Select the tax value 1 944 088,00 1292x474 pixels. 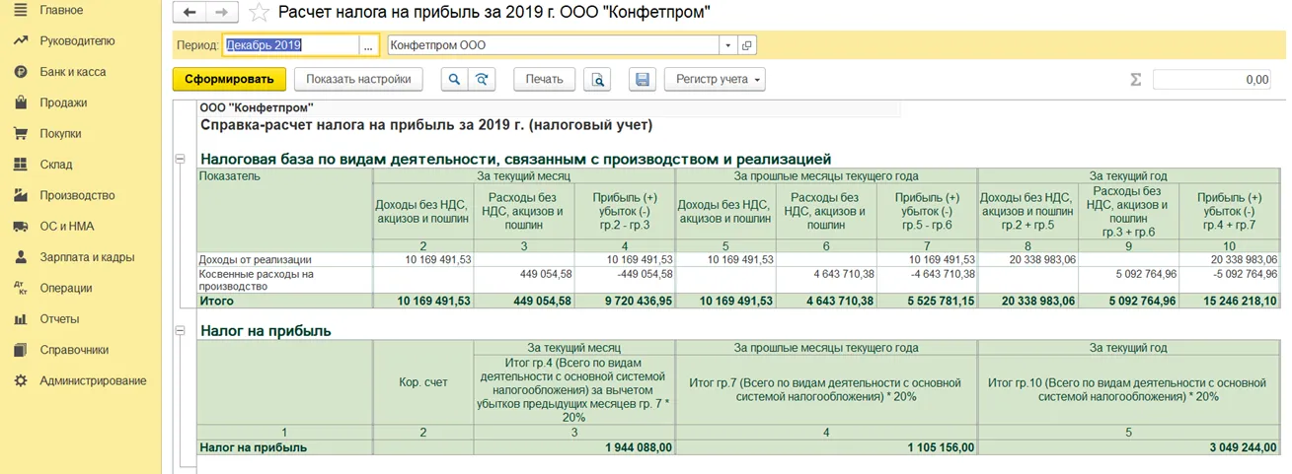574,447
